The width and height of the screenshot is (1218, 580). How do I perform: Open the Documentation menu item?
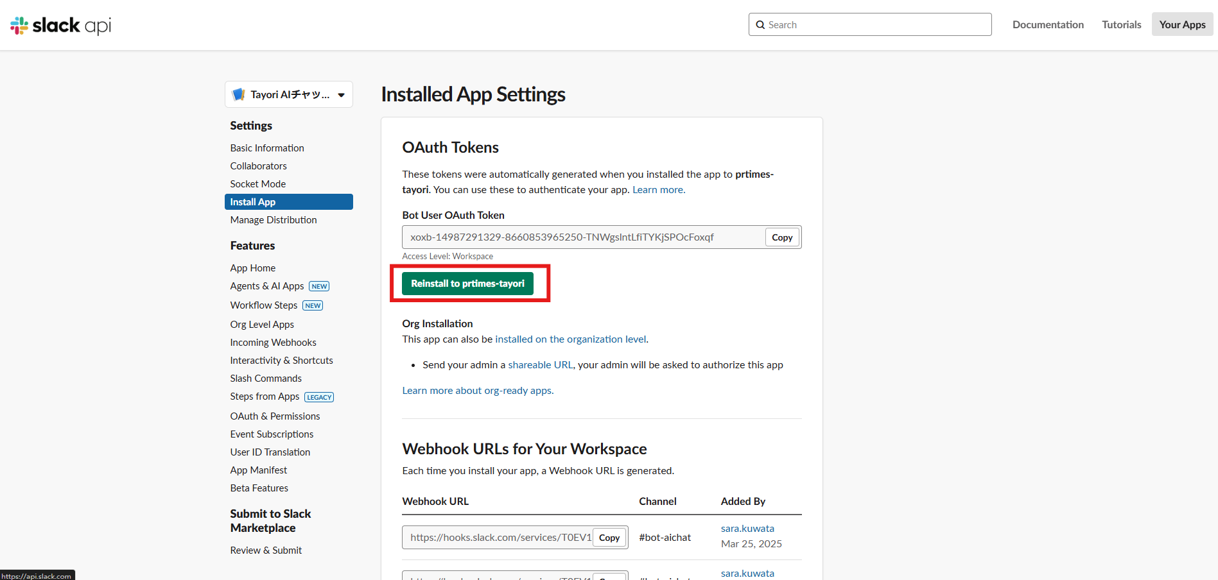1048,24
